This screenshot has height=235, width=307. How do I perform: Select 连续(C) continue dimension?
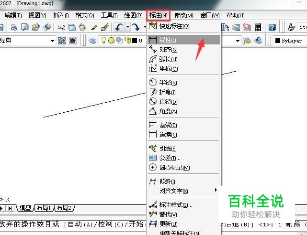[x=184, y=135]
